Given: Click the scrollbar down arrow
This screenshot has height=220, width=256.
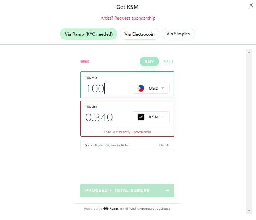Looking at the screenshot, I should pos(249,211).
